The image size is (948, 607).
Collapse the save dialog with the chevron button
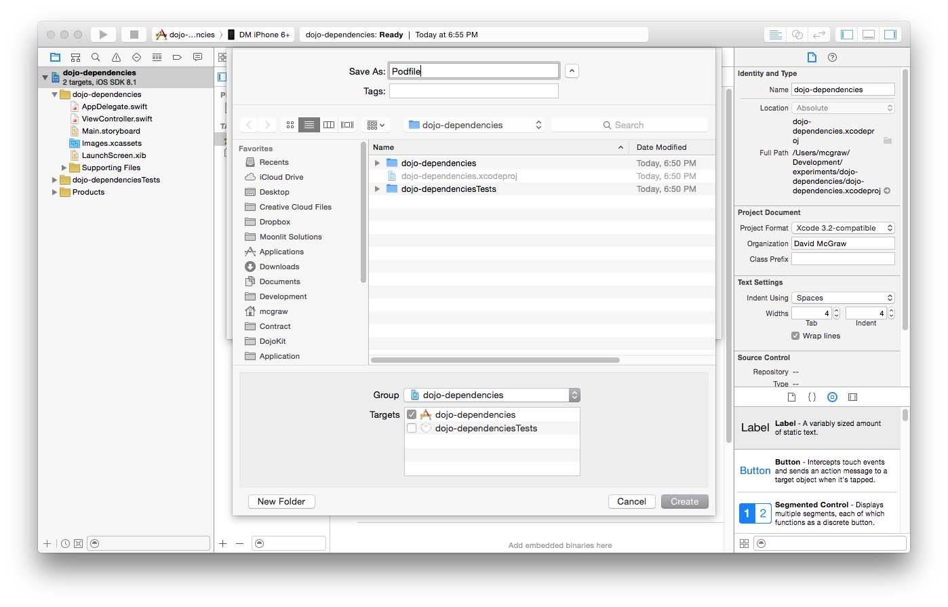point(572,71)
